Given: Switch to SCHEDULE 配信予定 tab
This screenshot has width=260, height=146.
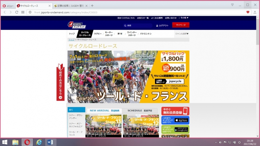Looking at the screenshot, I should tap(140, 111).
